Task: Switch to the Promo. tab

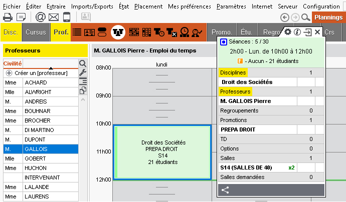Action: pos(222,32)
